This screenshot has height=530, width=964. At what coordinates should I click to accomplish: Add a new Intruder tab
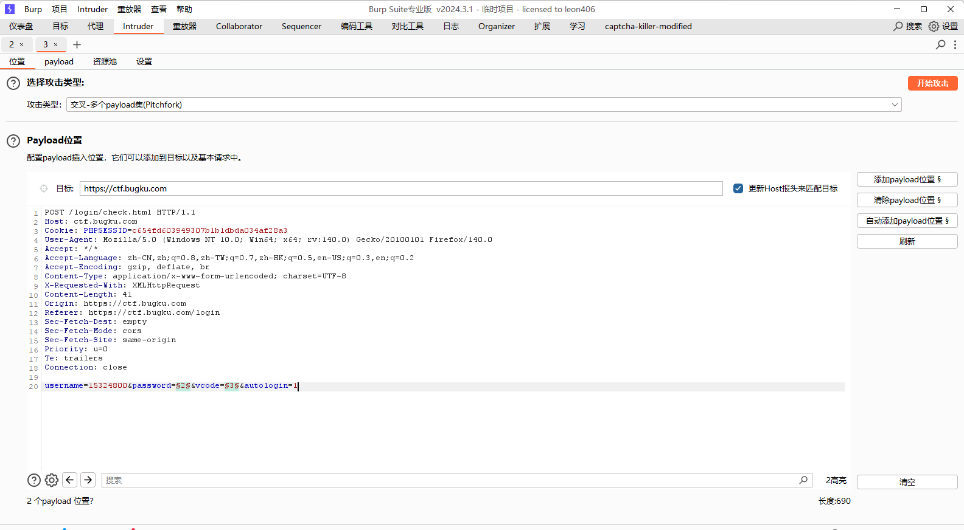tap(77, 44)
